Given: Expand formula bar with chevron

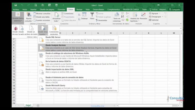Looking at the screenshot, I should tap(181, 28).
